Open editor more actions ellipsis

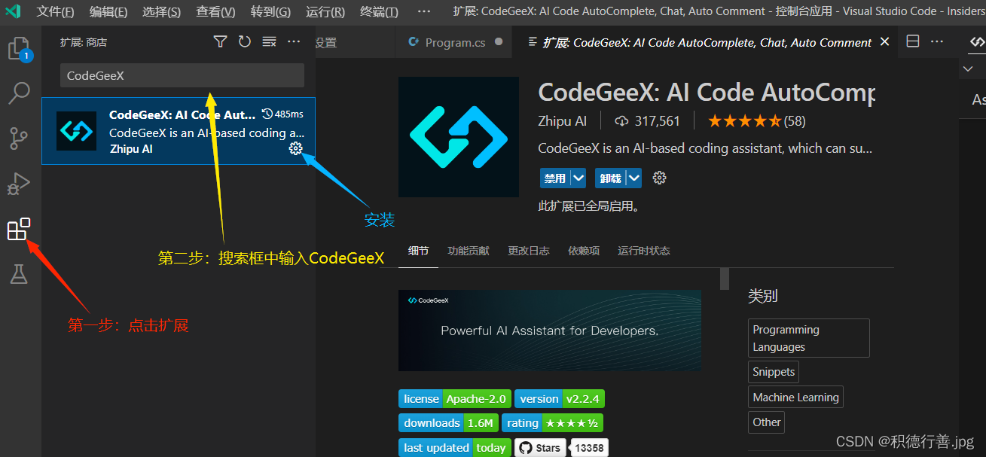[937, 42]
